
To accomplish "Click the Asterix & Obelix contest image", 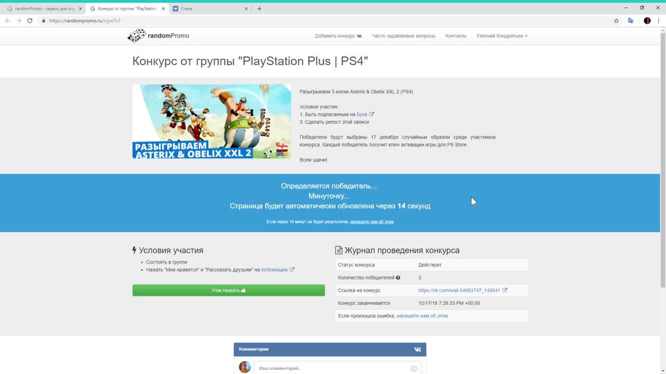I will pyautogui.click(x=211, y=122).
